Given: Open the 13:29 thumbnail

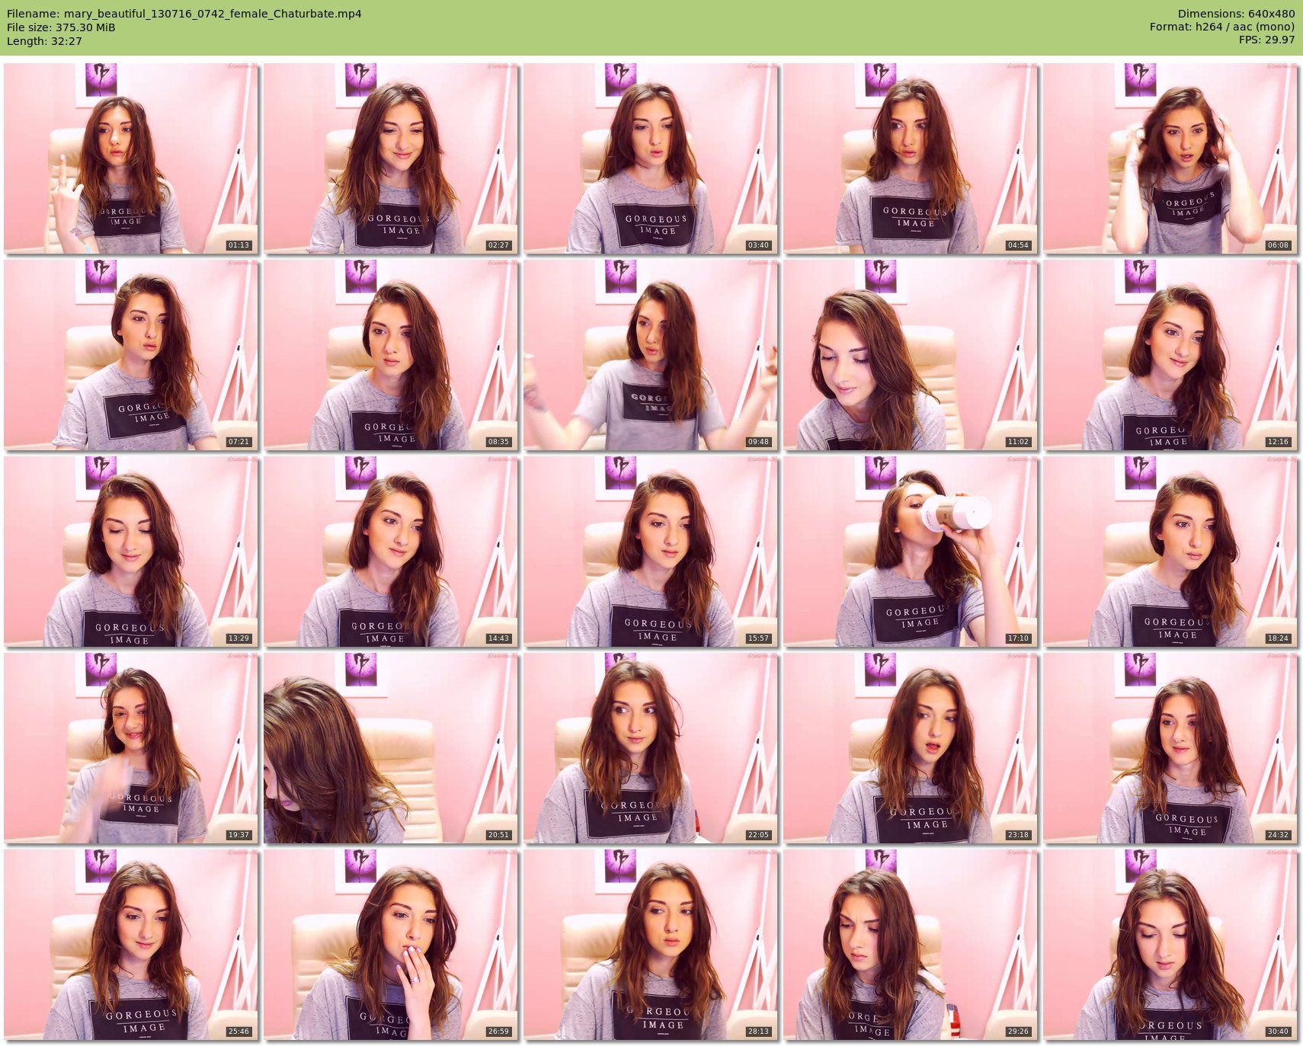Looking at the screenshot, I should coord(131,551).
